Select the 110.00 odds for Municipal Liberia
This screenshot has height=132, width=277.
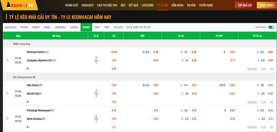114,52
